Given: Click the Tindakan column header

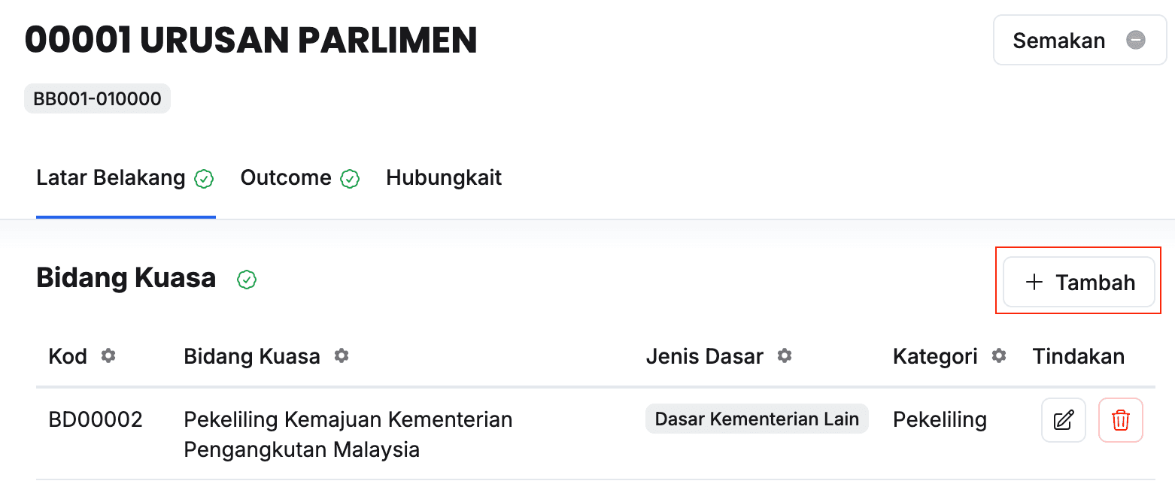Looking at the screenshot, I should pos(1078,356).
